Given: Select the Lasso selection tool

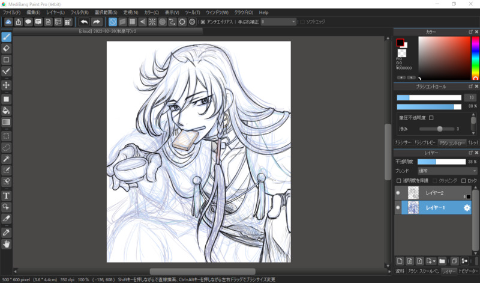Looking at the screenshot, I should click(x=6, y=147).
